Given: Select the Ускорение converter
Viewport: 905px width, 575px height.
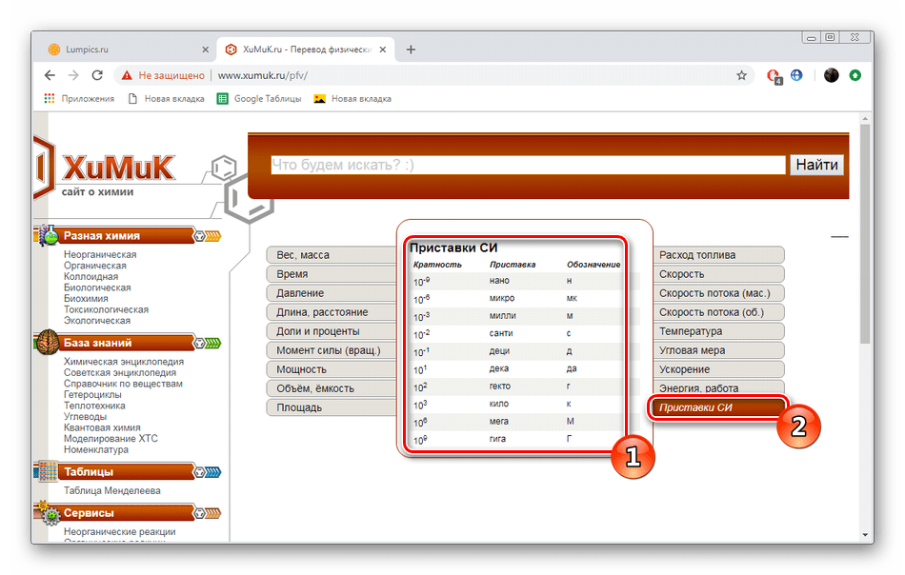Looking at the screenshot, I should pyautogui.click(x=718, y=369).
